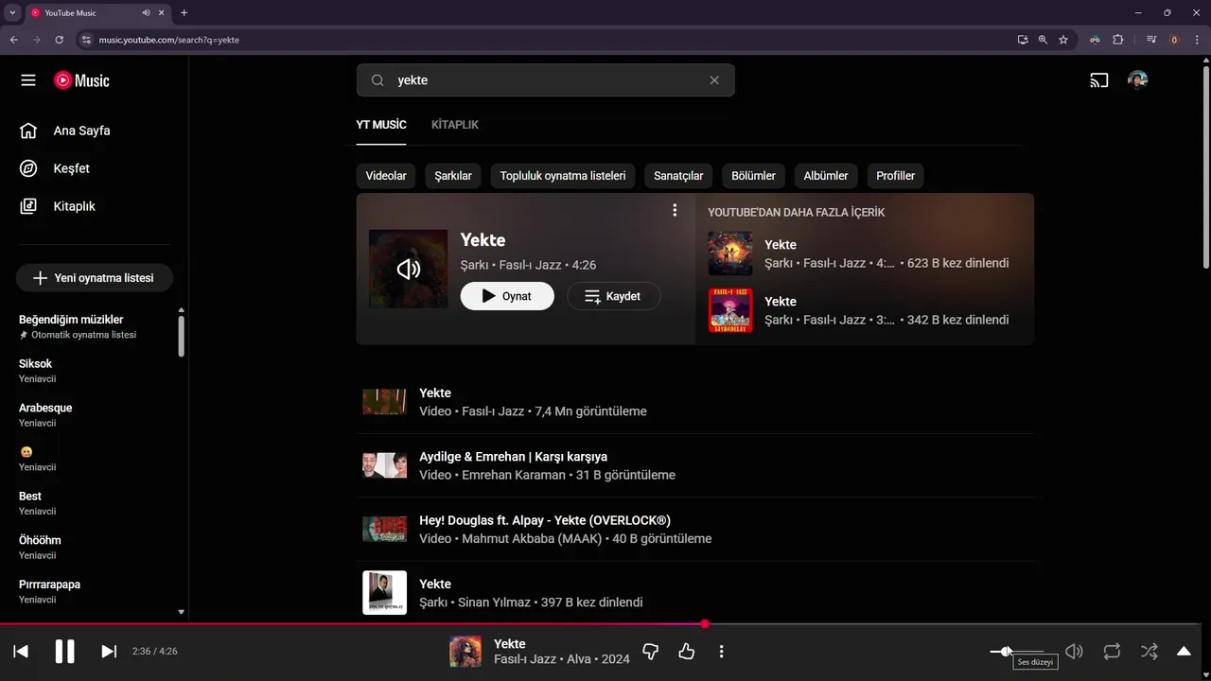Filter by Topluluk oynatma listeleri chip
The height and width of the screenshot is (681, 1211).
(x=563, y=176)
